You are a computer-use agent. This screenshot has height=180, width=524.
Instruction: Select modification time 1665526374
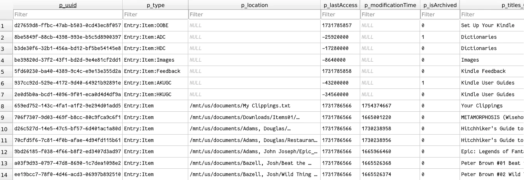[x=390, y=175]
